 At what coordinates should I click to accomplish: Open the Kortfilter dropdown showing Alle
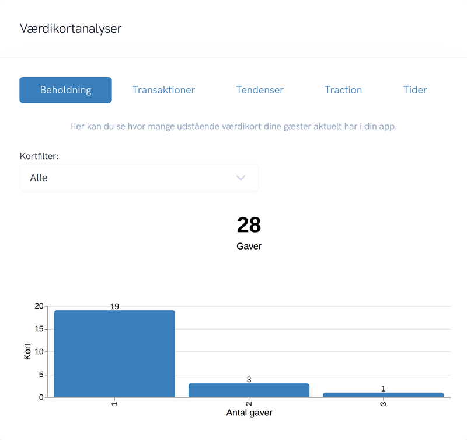pos(139,178)
